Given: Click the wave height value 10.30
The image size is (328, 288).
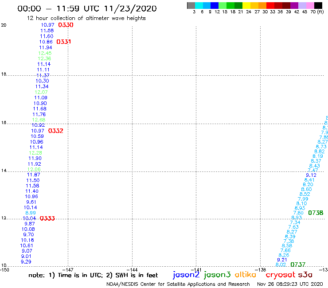Looking at the screenshot, I should pyautogui.click(x=42, y=81).
